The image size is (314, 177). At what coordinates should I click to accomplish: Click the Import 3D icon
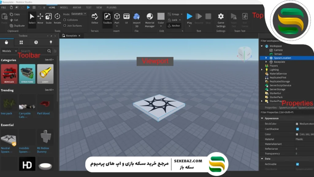click(x=136, y=17)
